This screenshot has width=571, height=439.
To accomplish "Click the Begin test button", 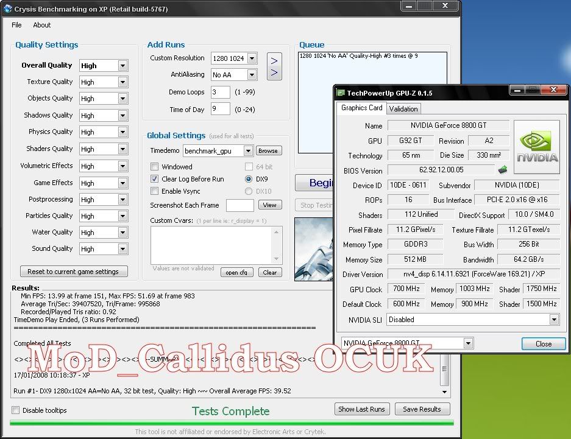I will (x=314, y=183).
